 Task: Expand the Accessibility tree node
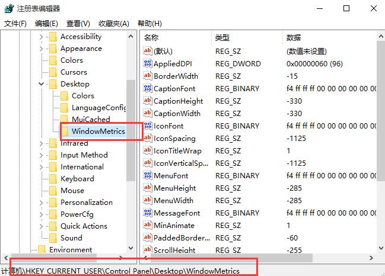(42, 37)
